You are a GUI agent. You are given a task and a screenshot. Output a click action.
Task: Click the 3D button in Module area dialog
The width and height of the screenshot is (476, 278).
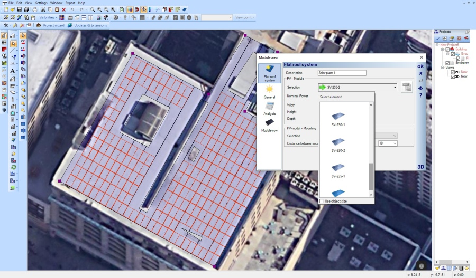point(420,166)
